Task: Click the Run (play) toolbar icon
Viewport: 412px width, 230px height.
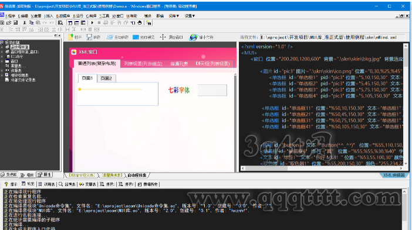Action: point(92,23)
